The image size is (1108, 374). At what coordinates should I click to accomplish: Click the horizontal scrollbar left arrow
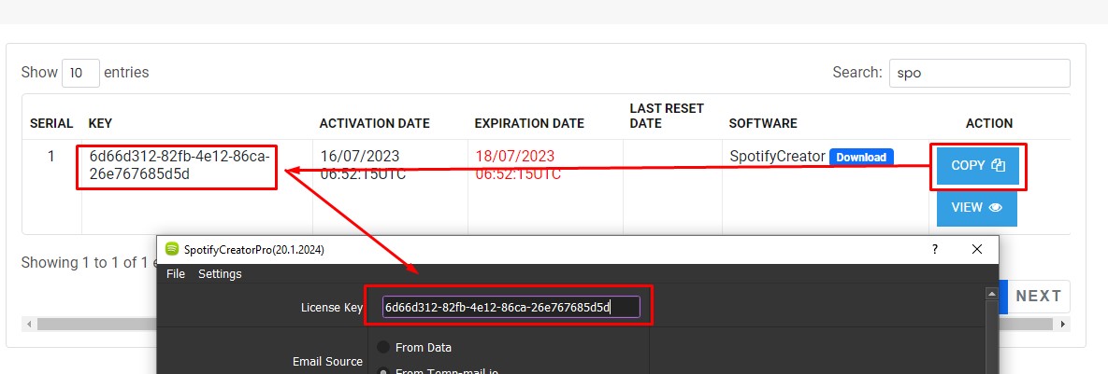(x=30, y=325)
